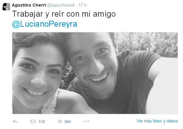Retweet using the double-arrow retweet icon
The height and width of the screenshot is (129, 183).
(x=33, y=121)
